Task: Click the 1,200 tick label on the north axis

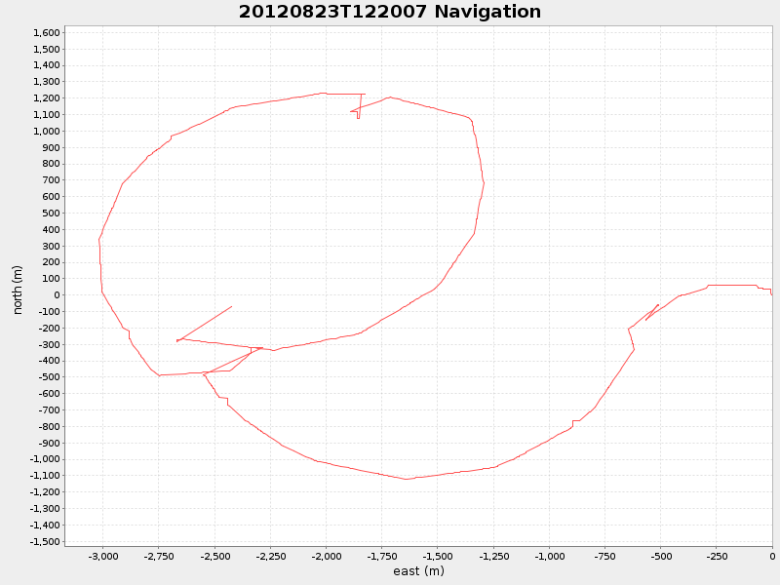Action: 44,96
